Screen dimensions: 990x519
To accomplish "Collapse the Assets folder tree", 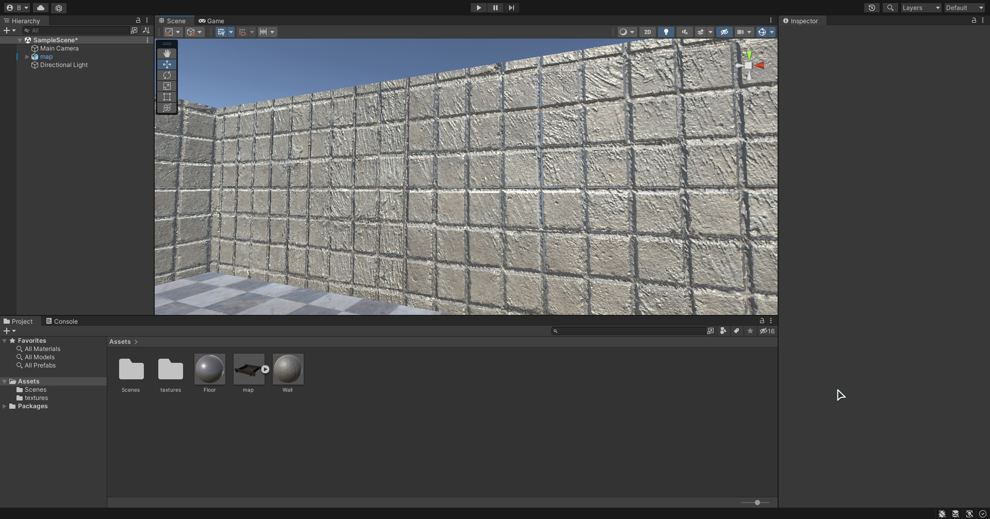I will click(x=5, y=381).
